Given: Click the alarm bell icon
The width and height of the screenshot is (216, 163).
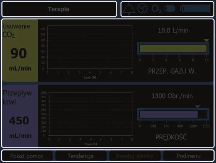Looking at the screenshot, I should (129, 9).
